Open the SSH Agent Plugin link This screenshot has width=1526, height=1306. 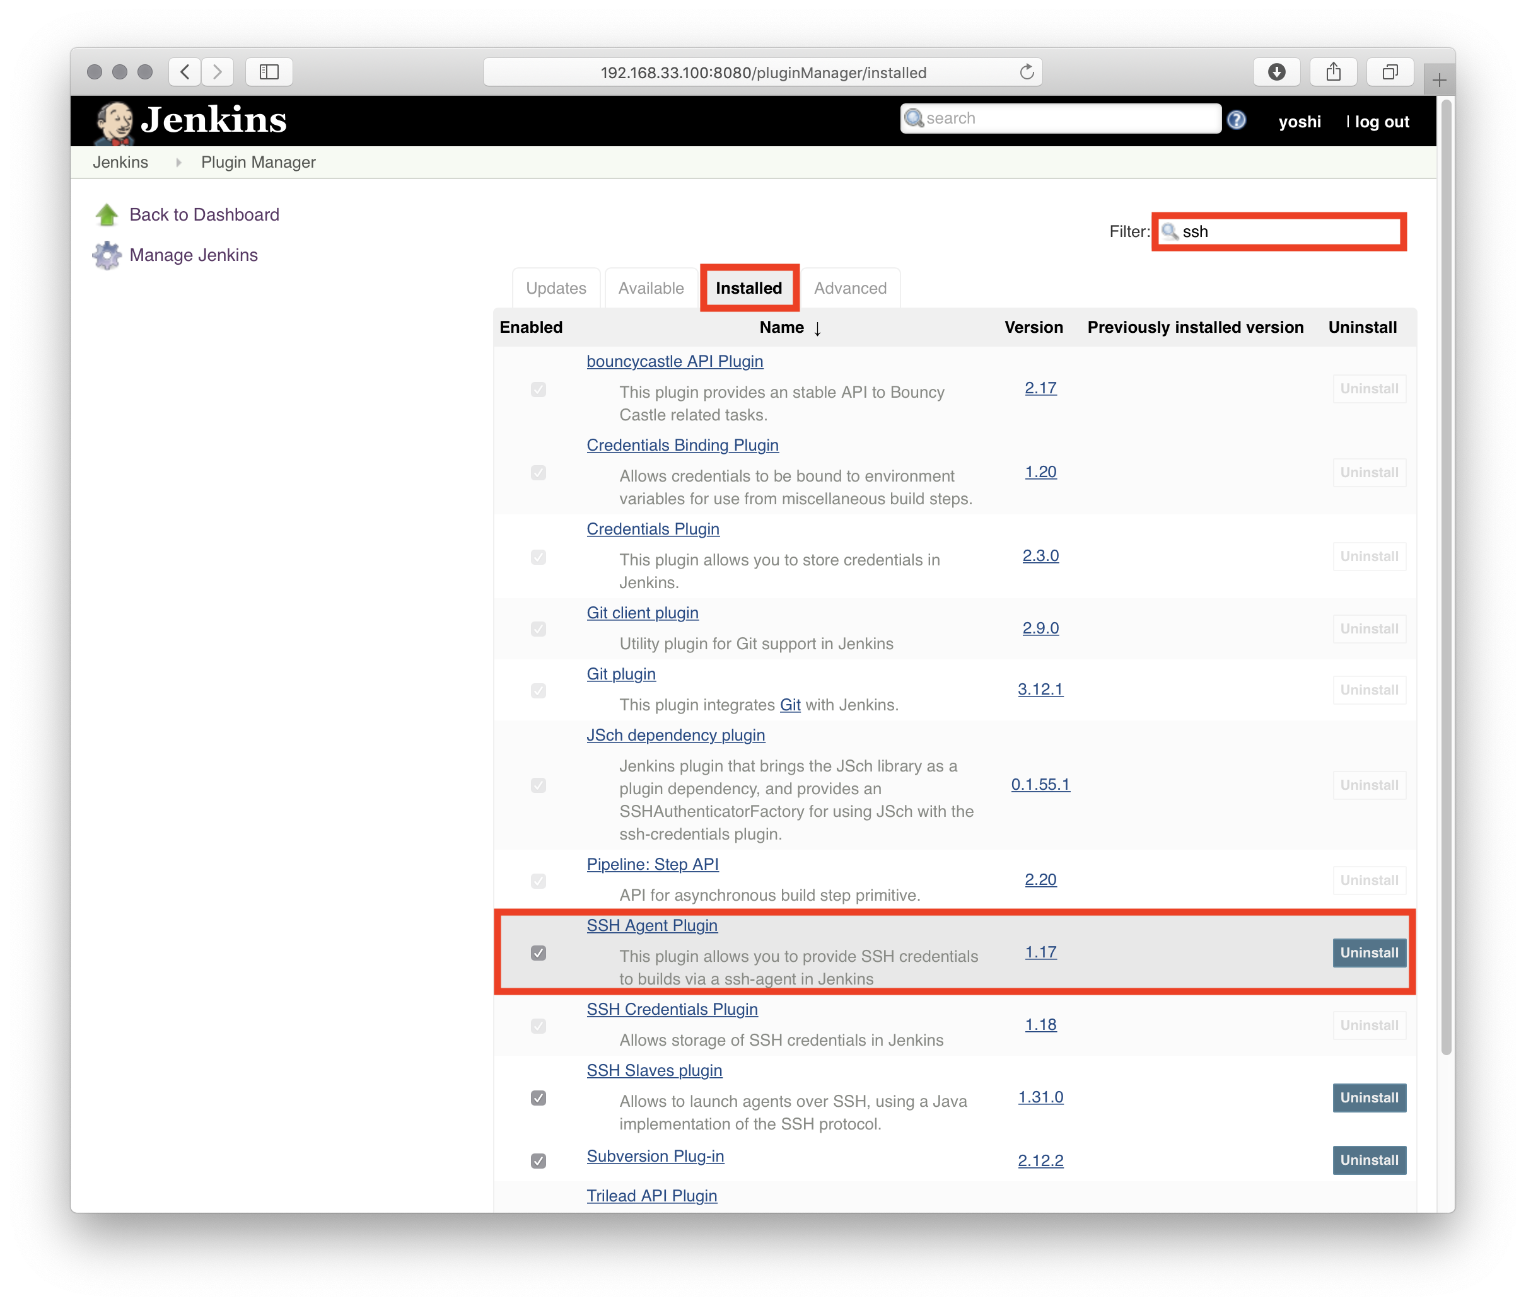(x=652, y=926)
